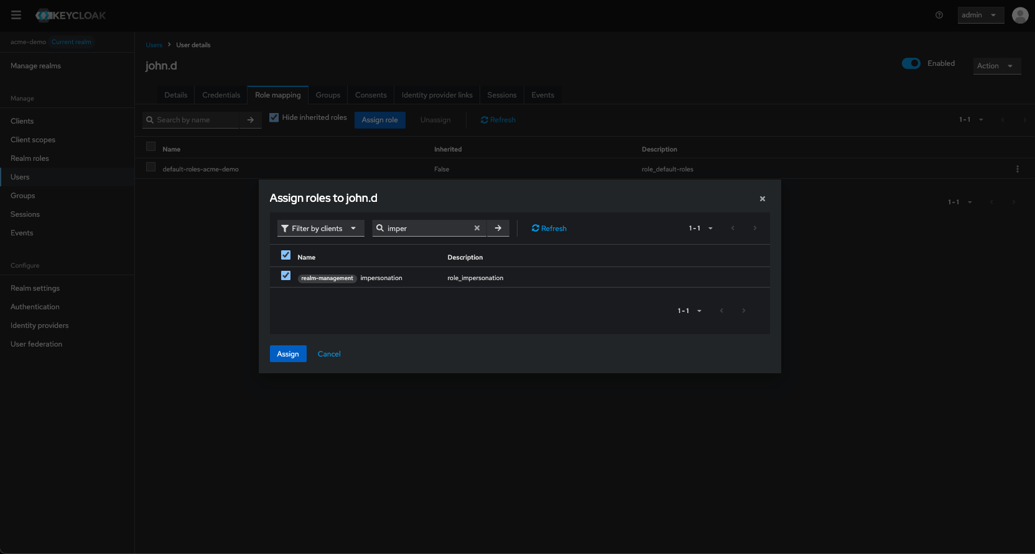1035x554 pixels.
Task: Clear the 'imper' search text
Action: (x=477, y=228)
